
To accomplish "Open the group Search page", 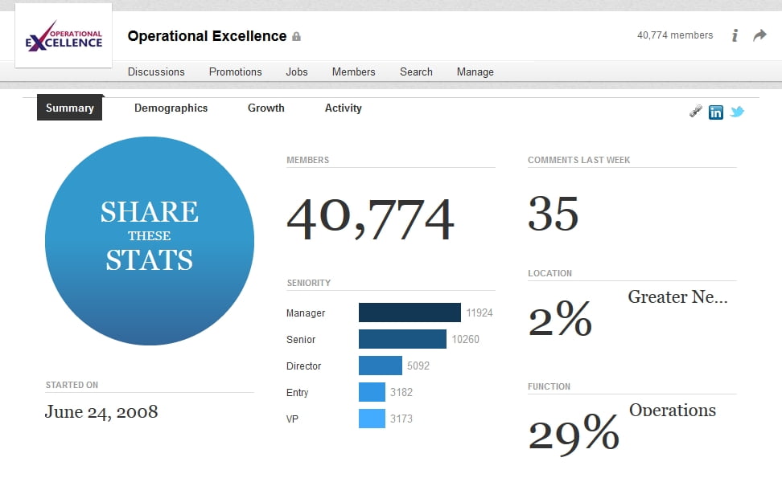I will click(x=416, y=71).
